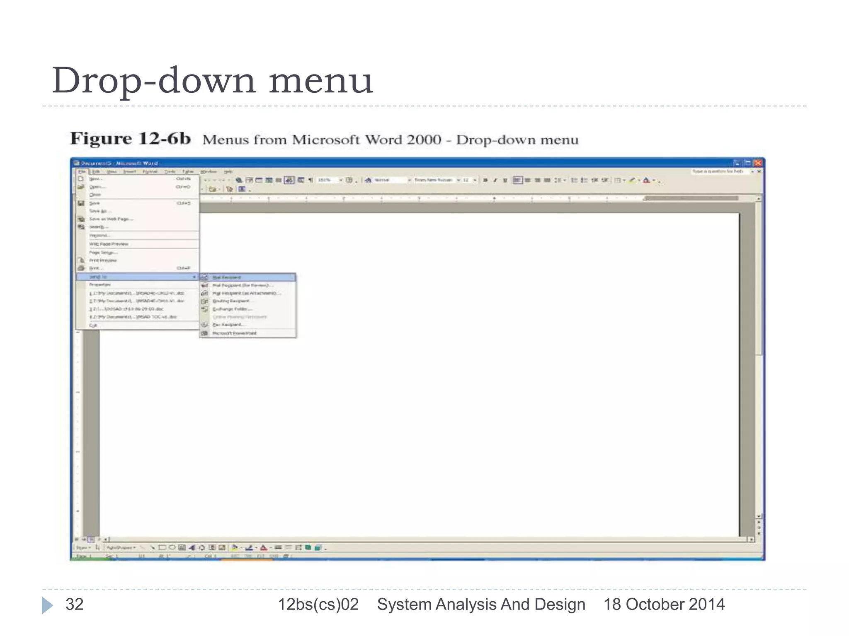
Task: Select Align Left in formatting toolbar
Action: pos(517,180)
